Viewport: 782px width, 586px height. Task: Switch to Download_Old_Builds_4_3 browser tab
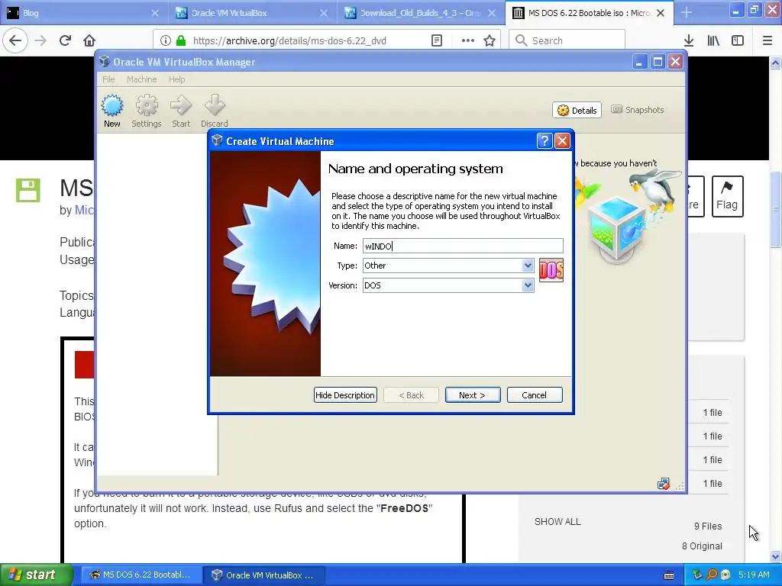(420, 13)
